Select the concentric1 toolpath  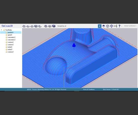tap(12, 37)
